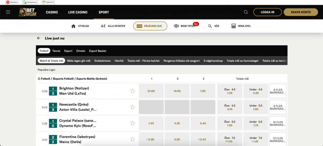Select the Pågående (54) live tab
Viewport: 323px width, 146px height.
(150, 26)
